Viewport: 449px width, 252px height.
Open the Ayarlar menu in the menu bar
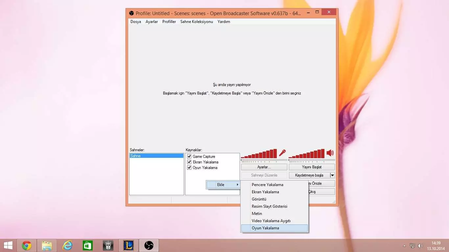pyautogui.click(x=152, y=22)
